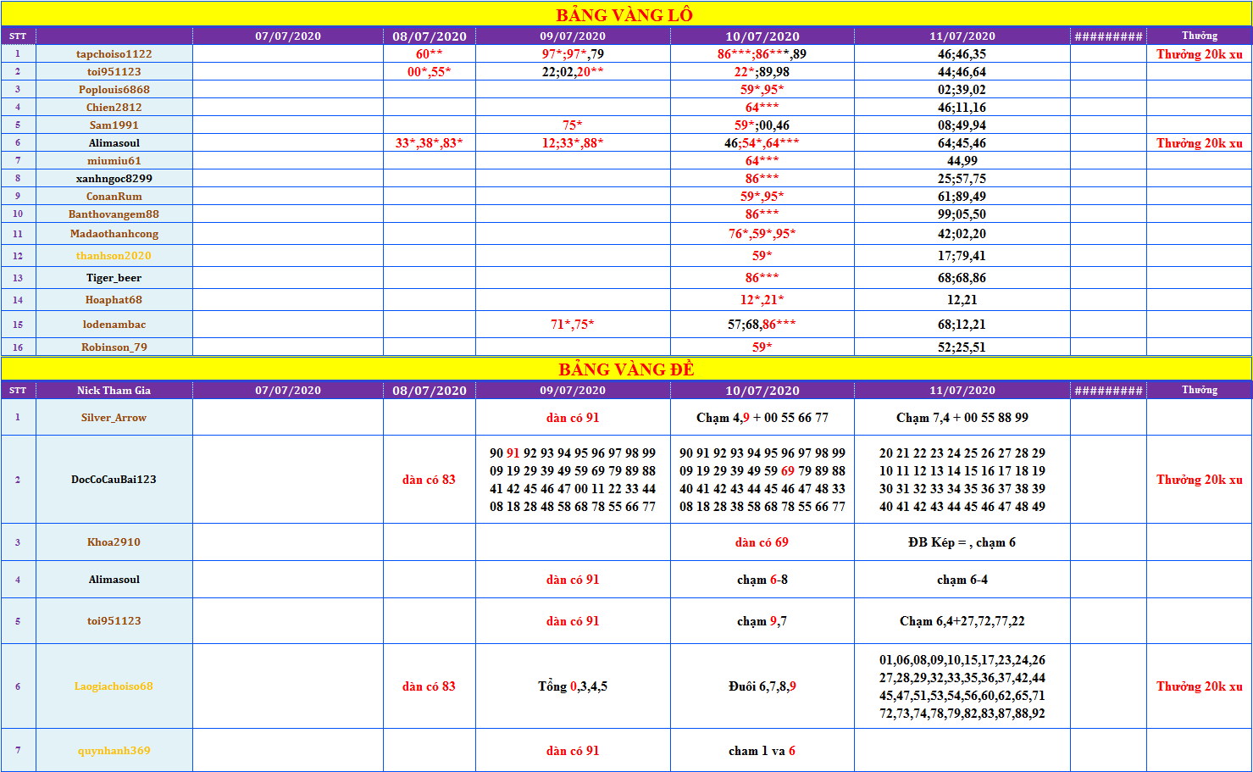Screen dimensions: 1253x772
Task: Click the cell containing '25;57,75'
Action: click(962, 179)
